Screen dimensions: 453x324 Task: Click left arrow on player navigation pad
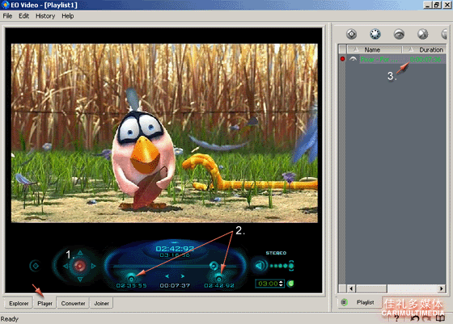(66, 266)
